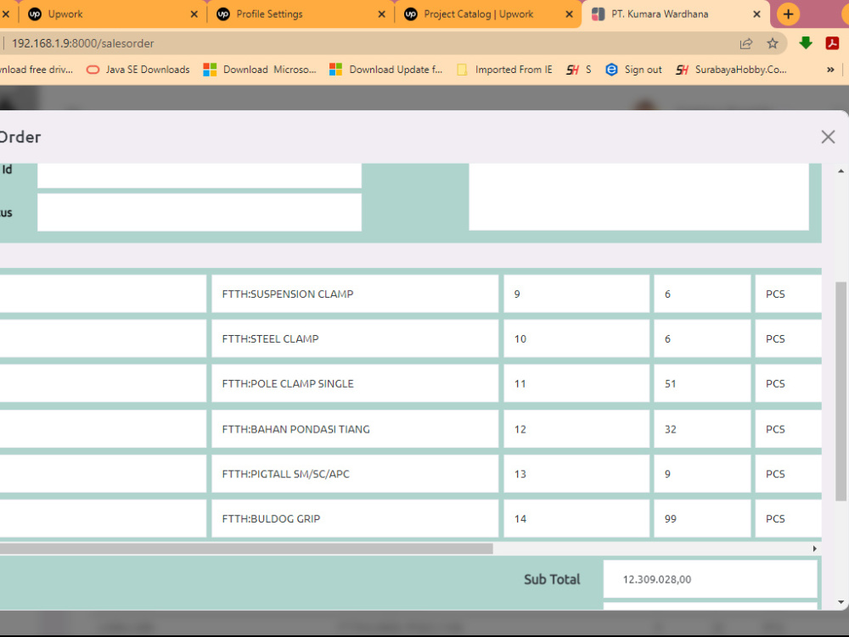Click the dialog scroll up arrow
This screenshot has height=637, width=849.
(x=841, y=170)
